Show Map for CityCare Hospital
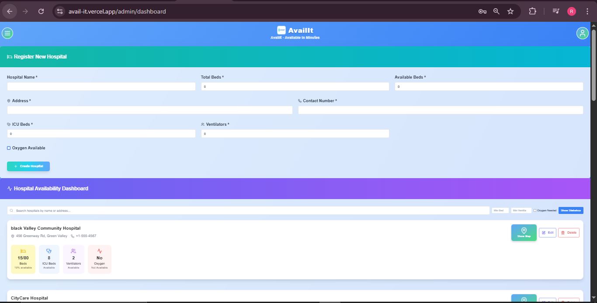The image size is (597, 303). [x=524, y=299]
